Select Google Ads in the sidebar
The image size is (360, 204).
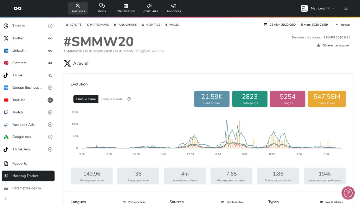coord(21,137)
